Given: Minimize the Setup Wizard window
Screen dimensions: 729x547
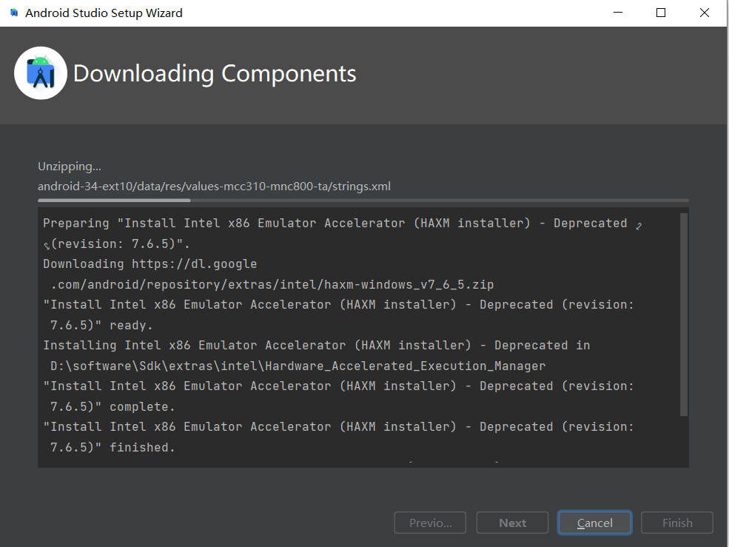Looking at the screenshot, I should coord(618,13).
